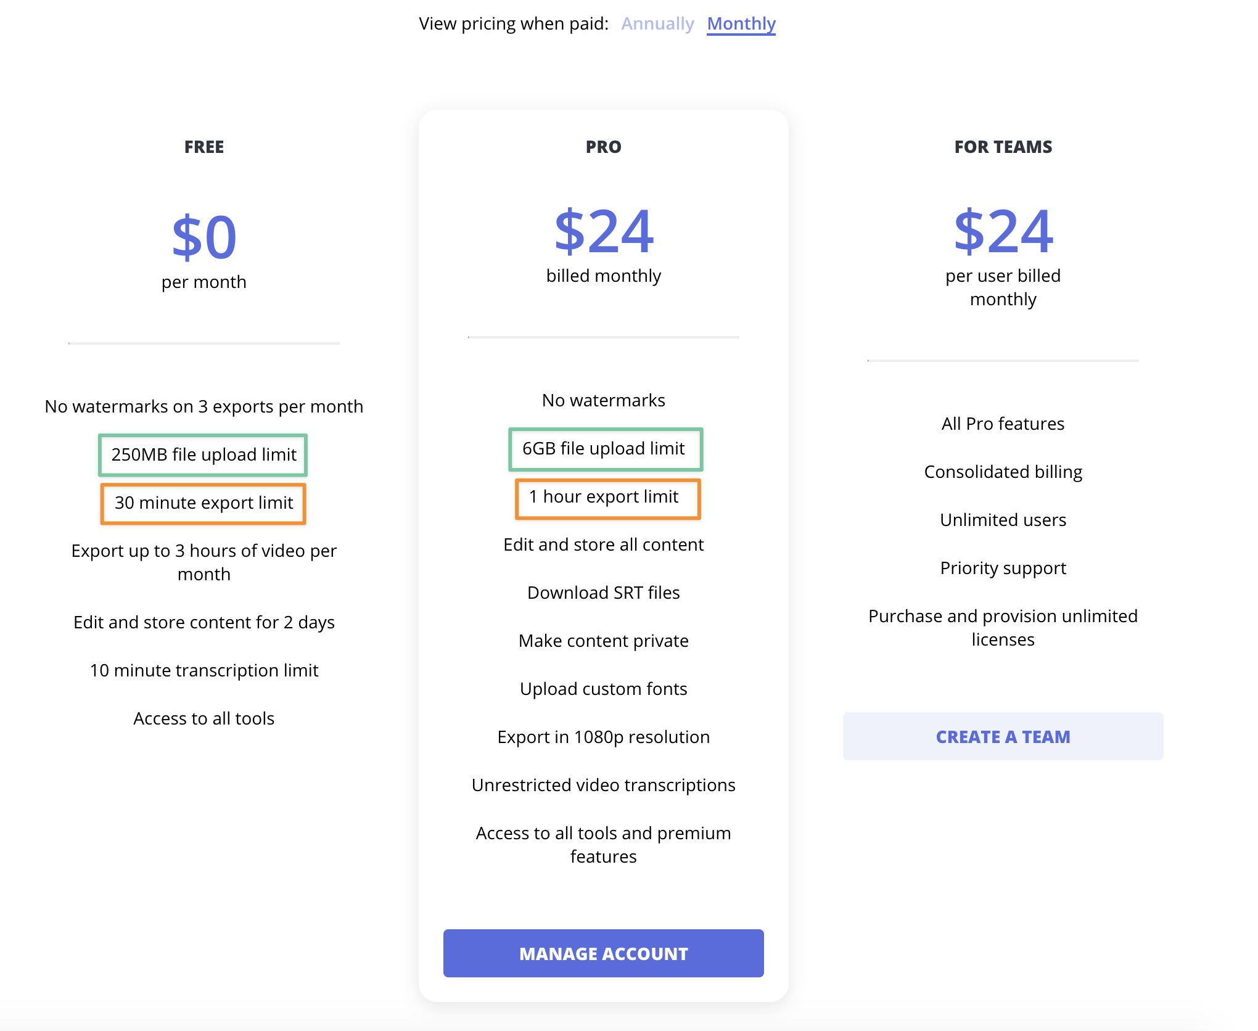The height and width of the screenshot is (1031, 1258).
Task: Click the highlighted 6GB file upload limit
Action: pyautogui.click(x=604, y=449)
